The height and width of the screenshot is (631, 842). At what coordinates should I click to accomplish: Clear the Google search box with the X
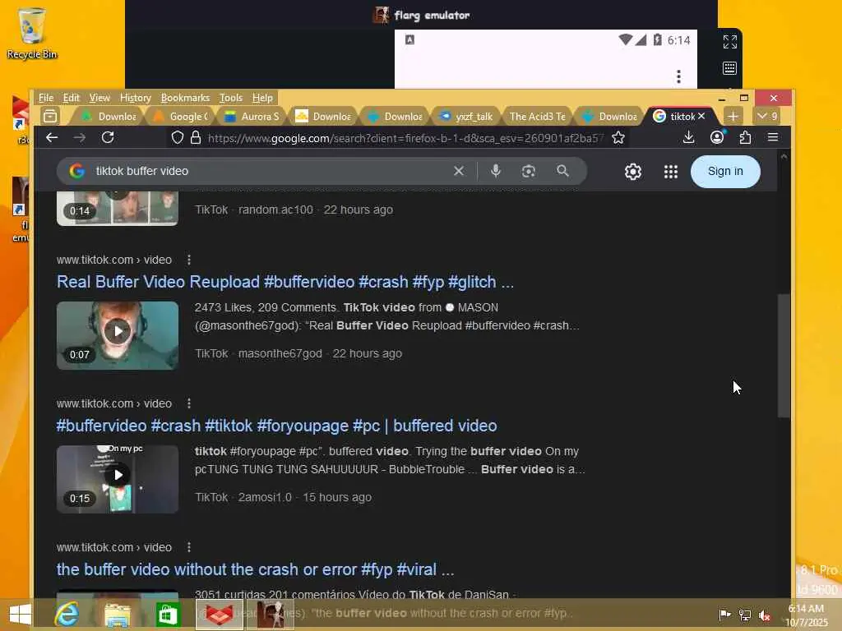pos(459,171)
